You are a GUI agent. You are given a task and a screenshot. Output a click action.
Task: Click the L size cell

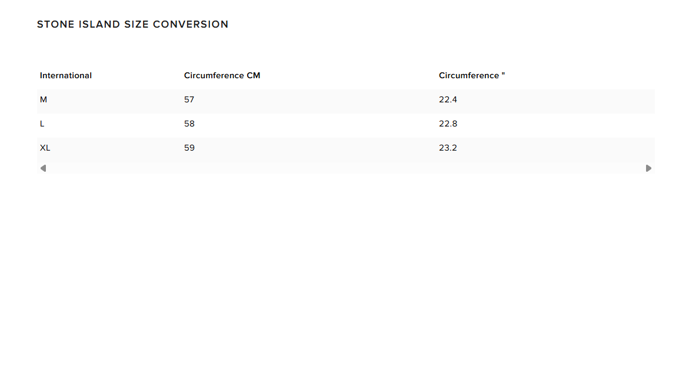pyautogui.click(x=42, y=124)
